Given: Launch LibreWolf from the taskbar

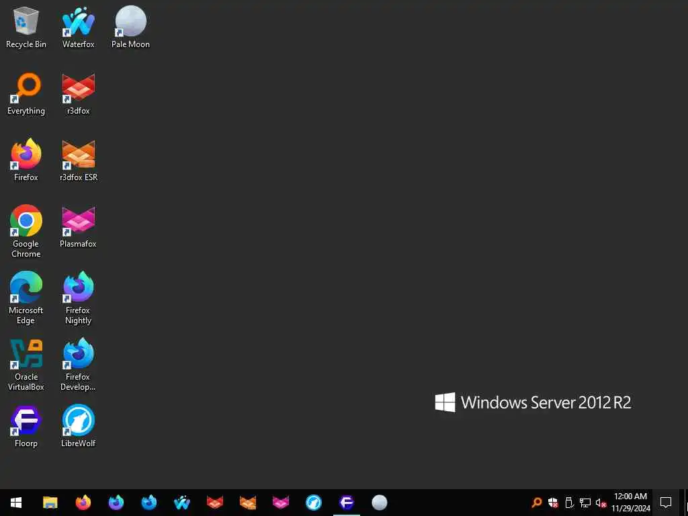Looking at the screenshot, I should point(313,503).
